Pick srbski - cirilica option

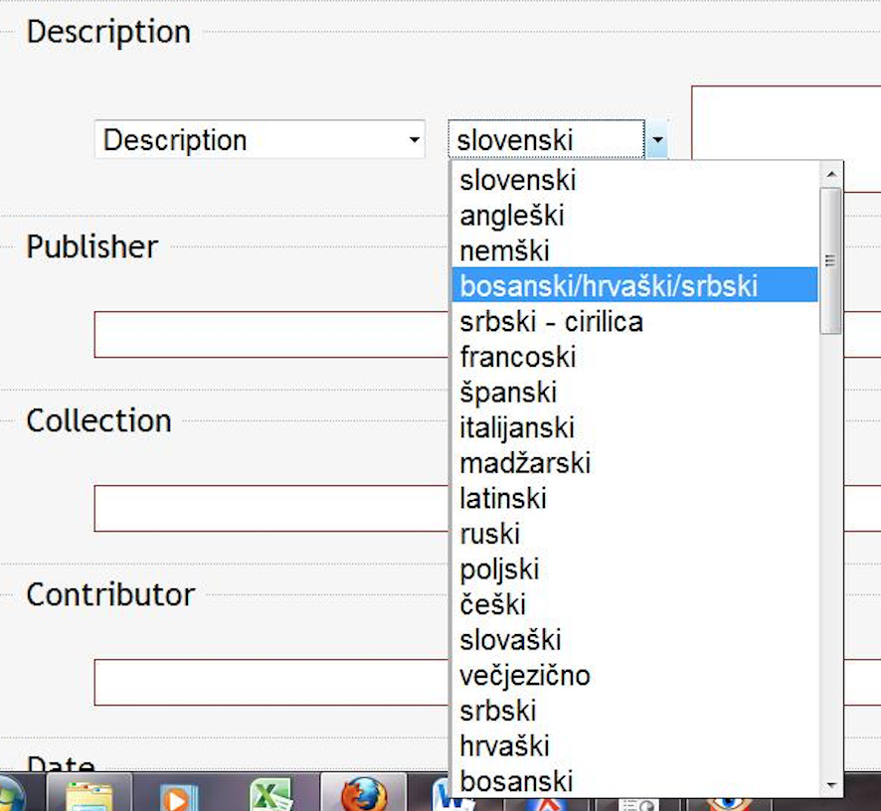pos(551,322)
